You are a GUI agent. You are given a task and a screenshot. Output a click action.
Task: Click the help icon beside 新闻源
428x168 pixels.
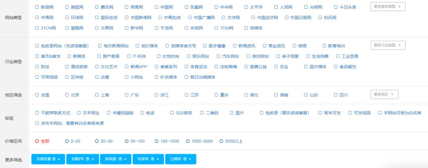(x=120, y=159)
